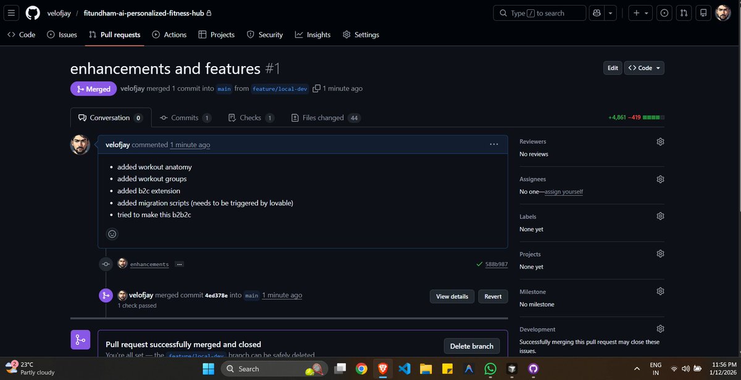Open commit hash 588b987
The width and height of the screenshot is (741, 380).
(496, 264)
